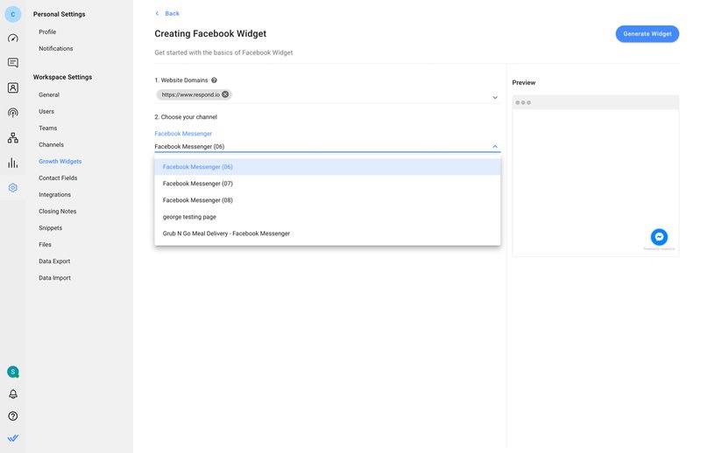
Task: Open the Reports bar chart icon
Action: [x=13, y=163]
